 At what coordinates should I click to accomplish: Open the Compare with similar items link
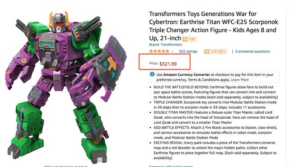point(171,166)
